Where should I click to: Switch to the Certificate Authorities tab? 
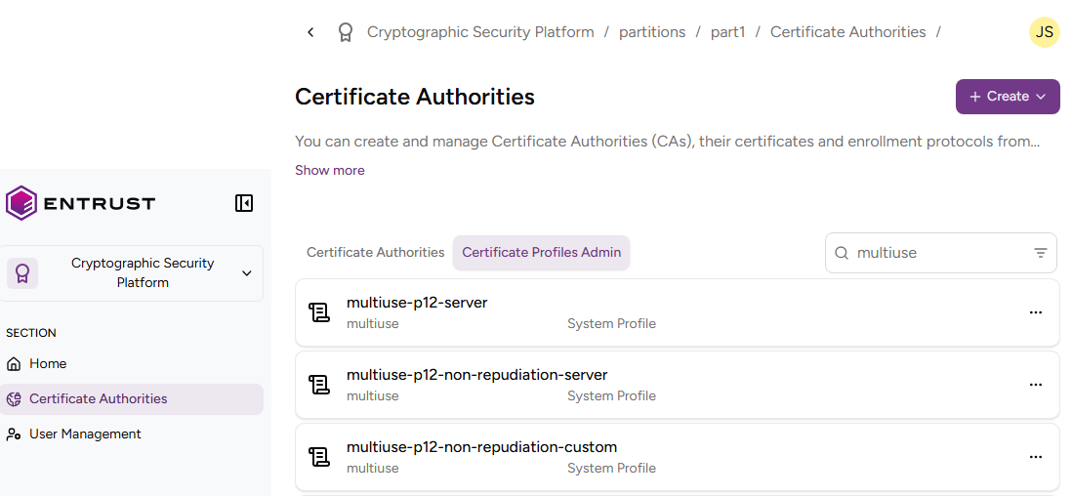375,252
